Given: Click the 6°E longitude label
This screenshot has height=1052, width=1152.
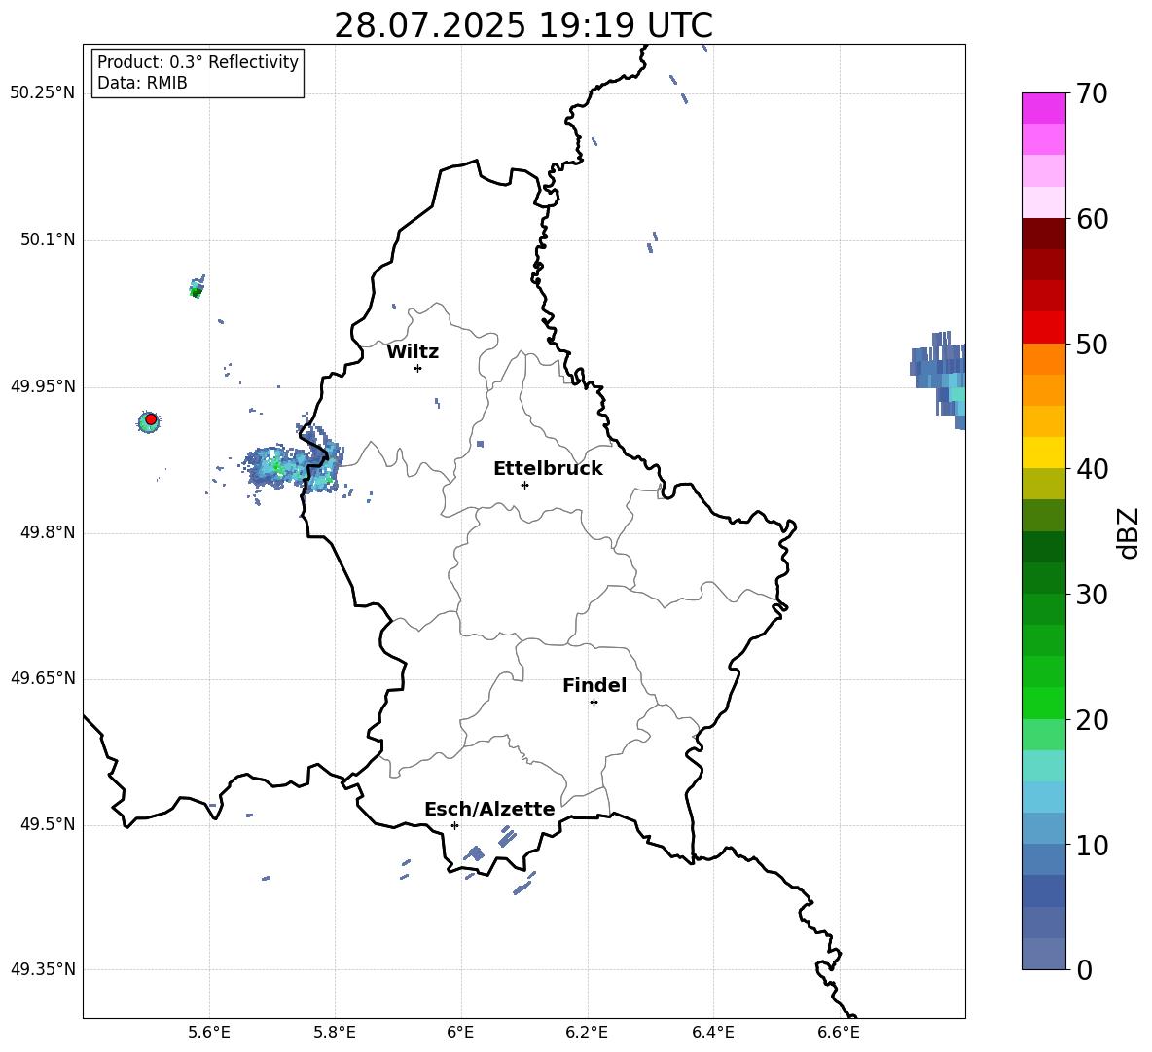Looking at the screenshot, I should (460, 1033).
